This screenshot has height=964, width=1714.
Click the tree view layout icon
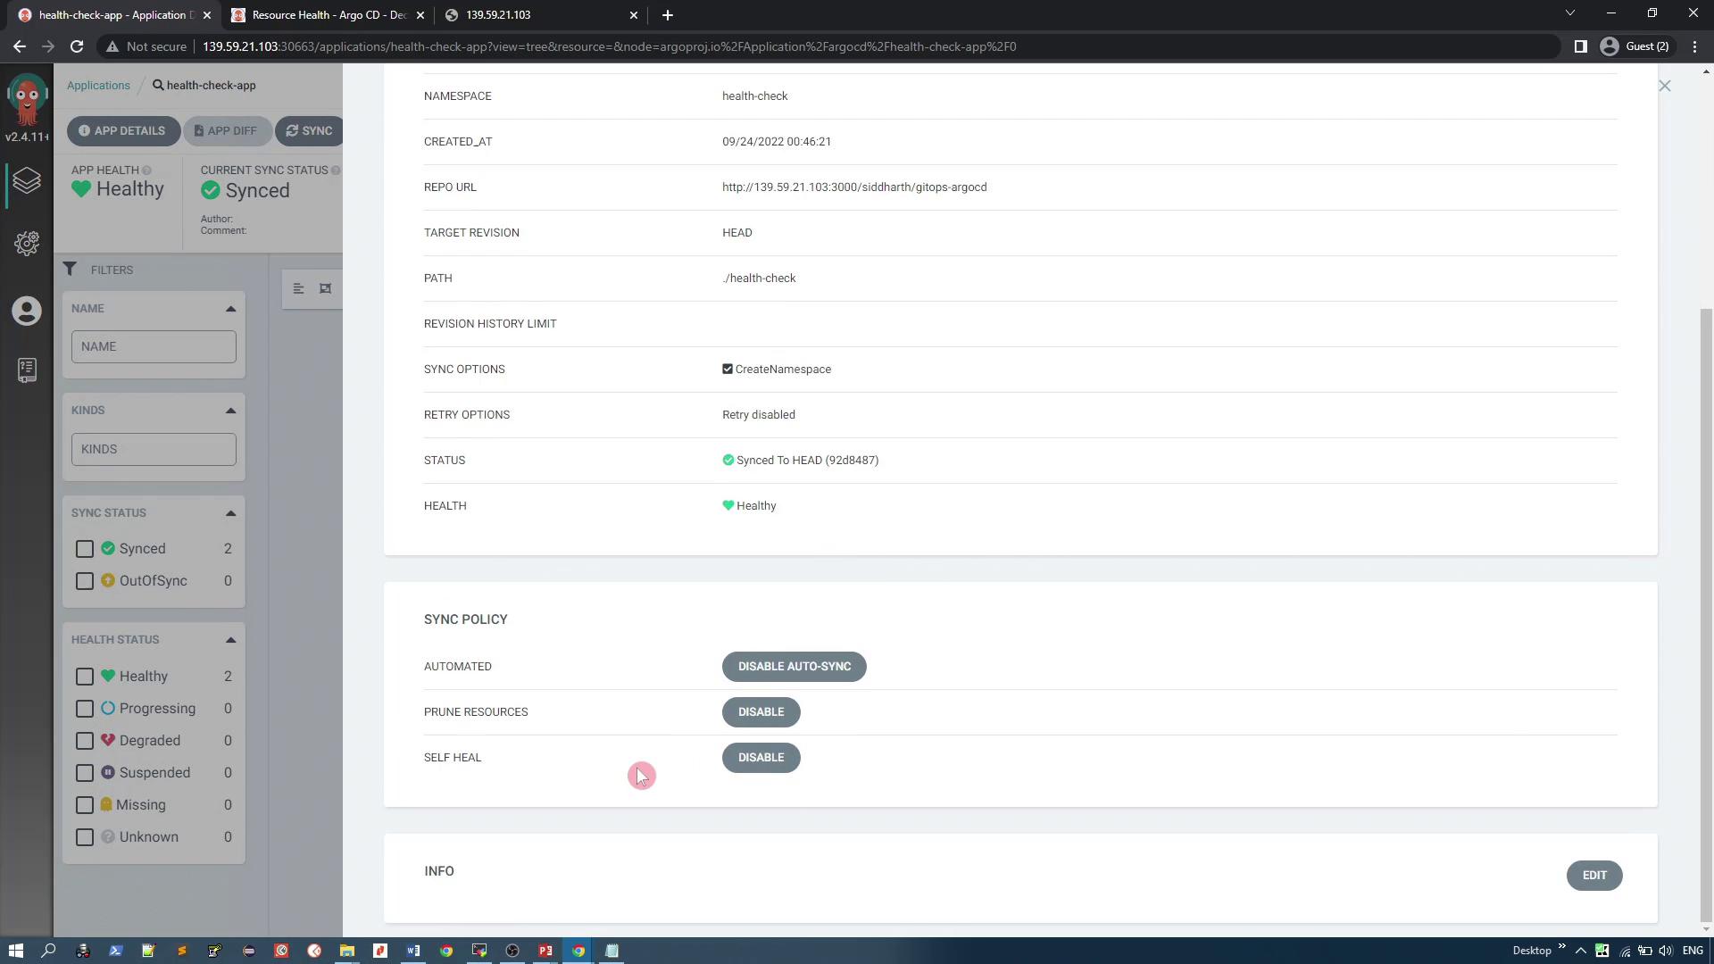(299, 288)
